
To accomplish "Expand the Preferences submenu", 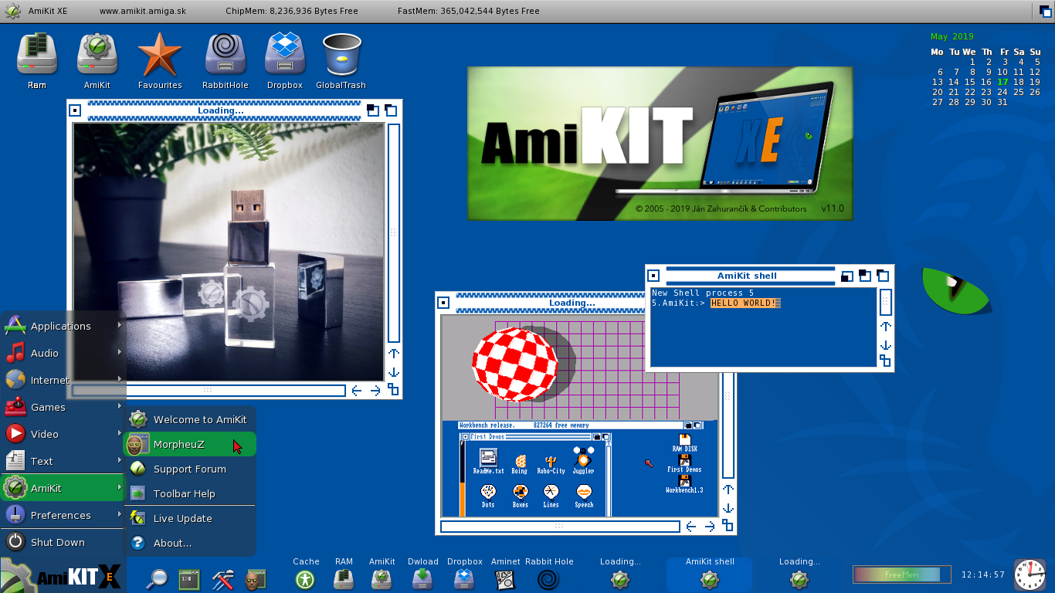I will pos(62,515).
